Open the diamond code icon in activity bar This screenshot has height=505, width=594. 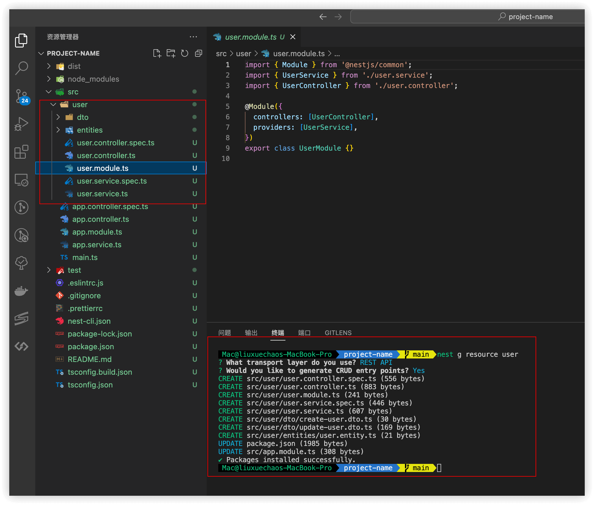(21, 346)
